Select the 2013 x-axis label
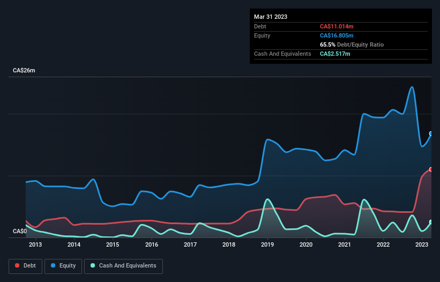Image resolution: width=440 pixels, height=282 pixels. point(35,244)
